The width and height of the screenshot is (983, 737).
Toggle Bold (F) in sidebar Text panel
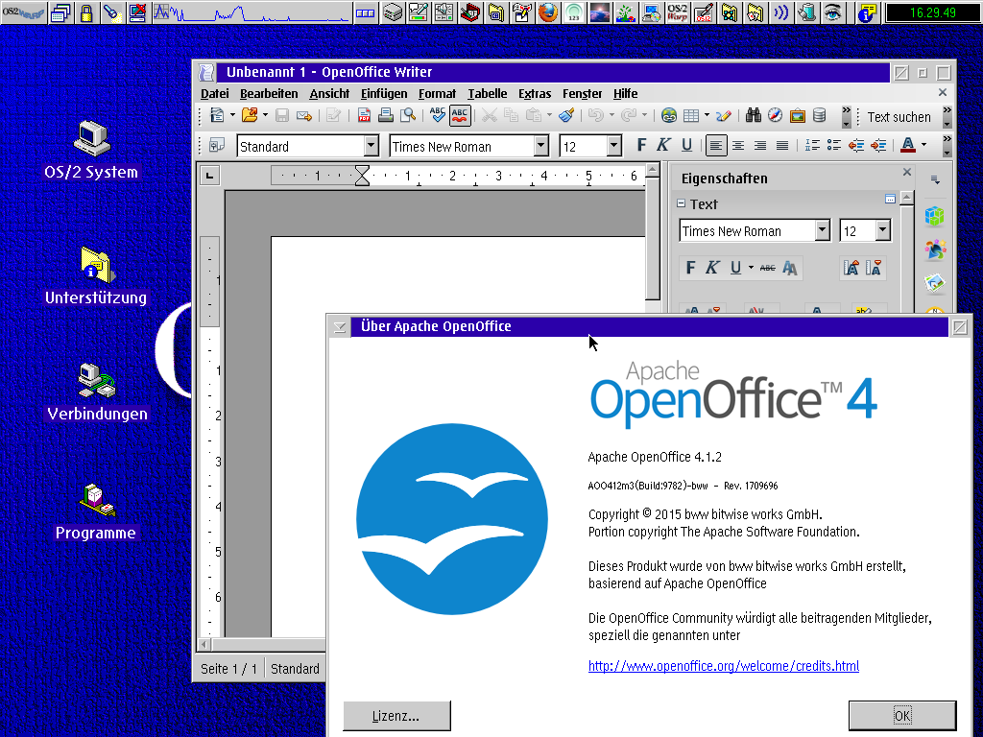[690, 269]
